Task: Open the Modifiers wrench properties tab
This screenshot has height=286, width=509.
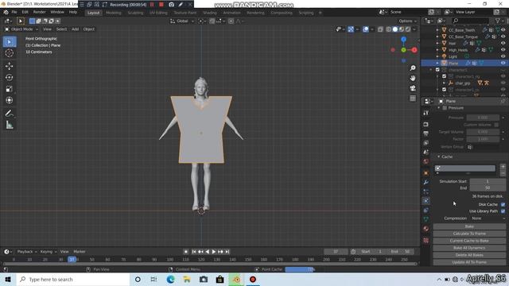Action: [x=426, y=182]
